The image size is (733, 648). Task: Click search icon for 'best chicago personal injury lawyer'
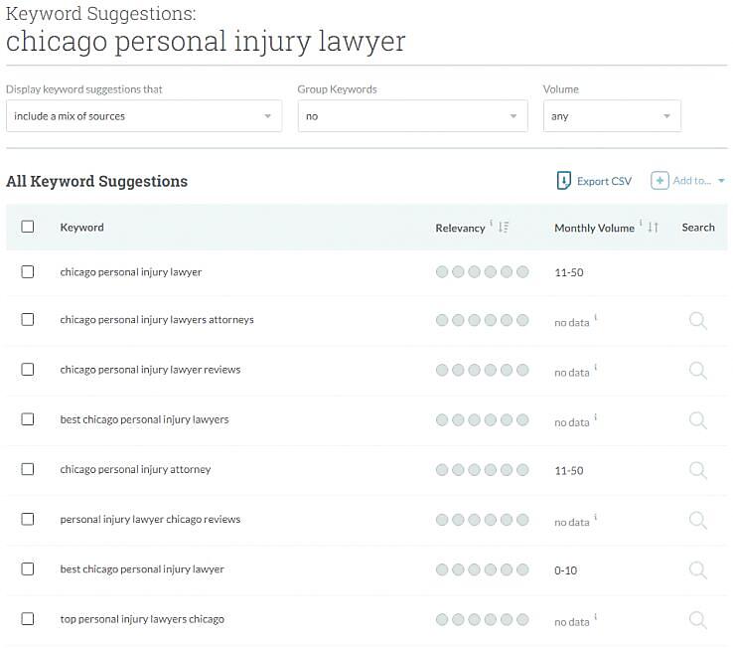697,569
